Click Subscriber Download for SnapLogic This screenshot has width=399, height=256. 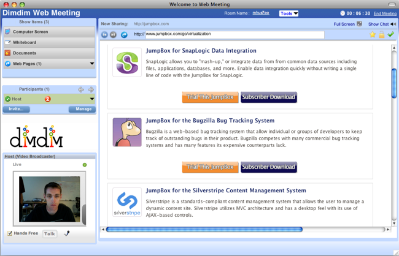pyautogui.click(x=269, y=97)
